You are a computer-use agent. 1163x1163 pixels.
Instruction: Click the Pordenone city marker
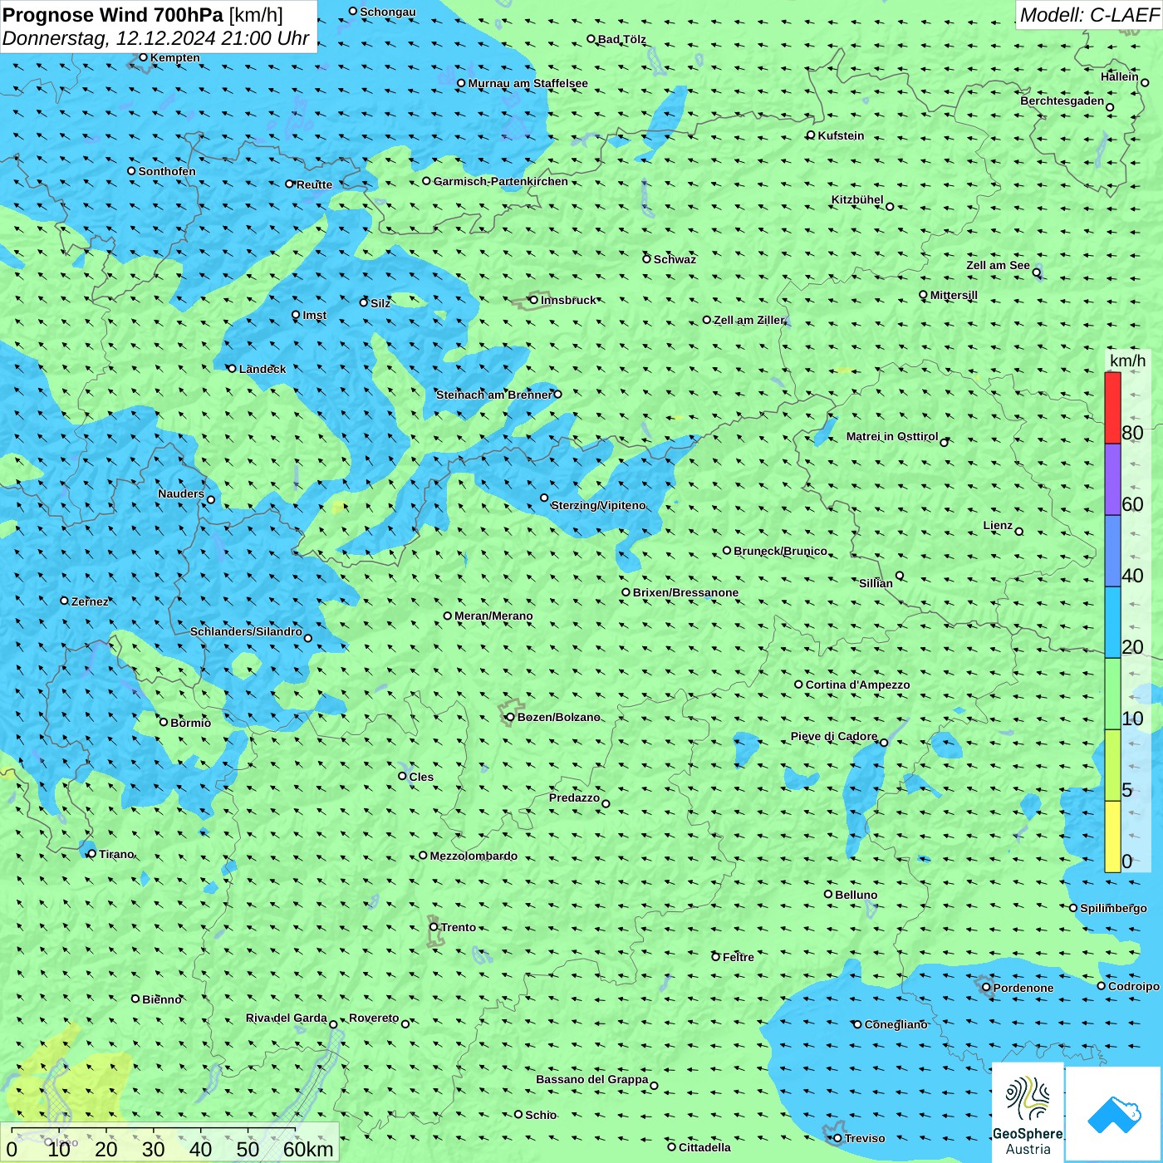(986, 988)
